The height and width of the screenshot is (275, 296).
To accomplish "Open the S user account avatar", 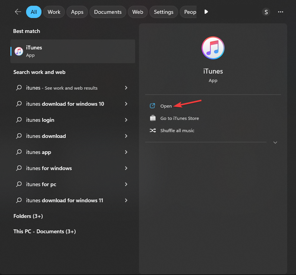I will tap(266, 12).
